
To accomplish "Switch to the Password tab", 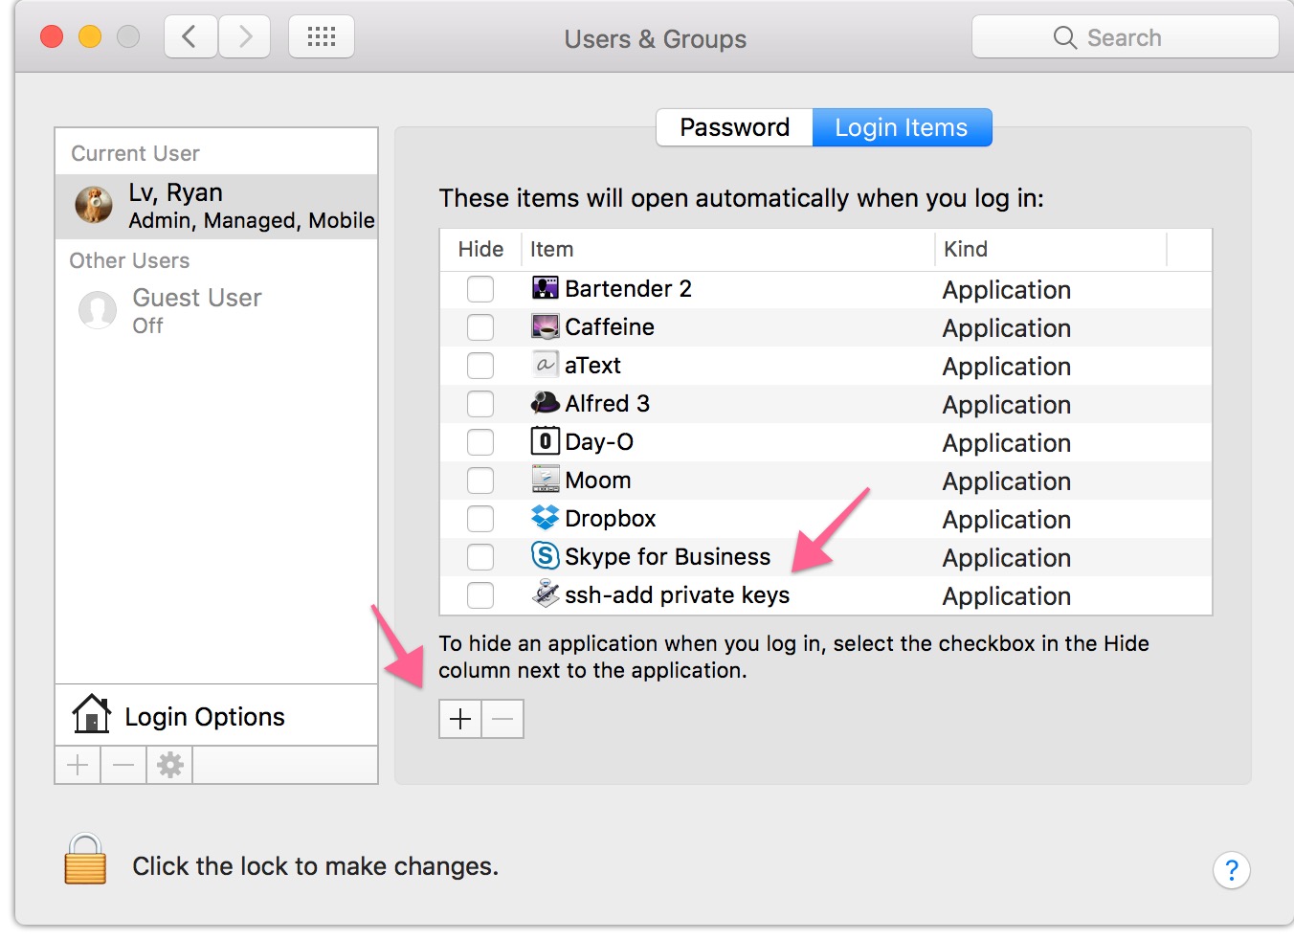I will coord(734,127).
